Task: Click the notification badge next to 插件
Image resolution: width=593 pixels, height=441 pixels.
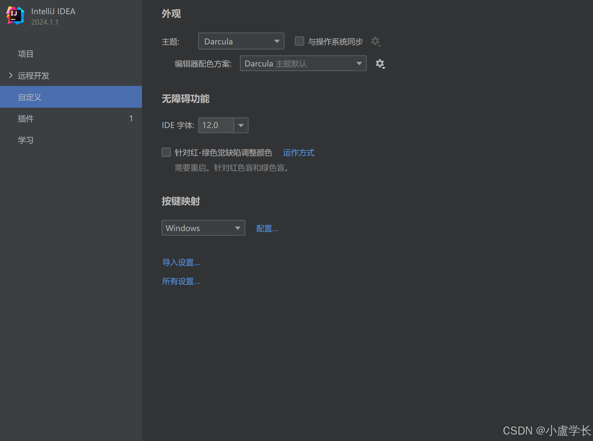Action: click(x=131, y=118)
